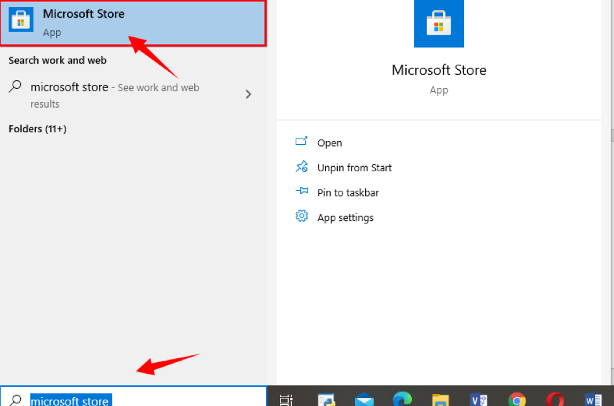Screen dimensions: 614x406
Task: Open Visio from the taskbar
Action: point(478,400)
